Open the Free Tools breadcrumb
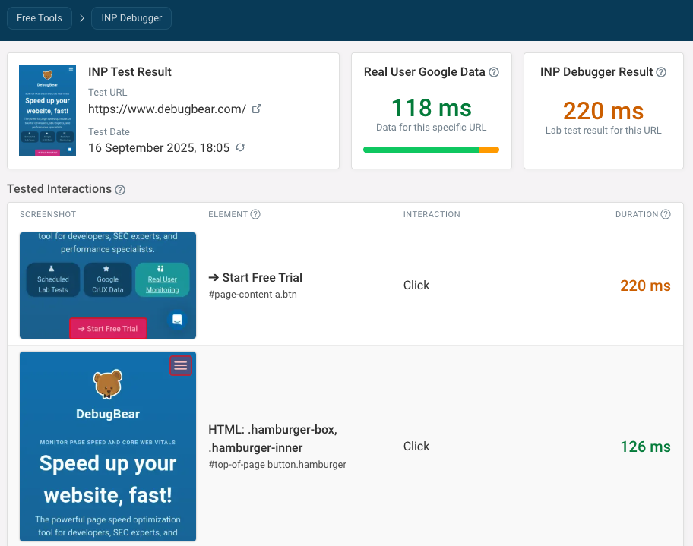Viewport: 693px width, 546px height. pos(40,18)
